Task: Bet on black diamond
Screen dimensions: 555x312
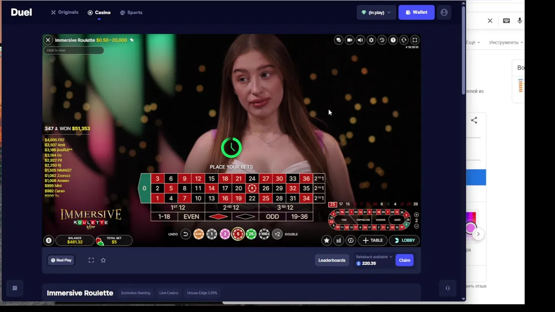Action: click(245, 217)
